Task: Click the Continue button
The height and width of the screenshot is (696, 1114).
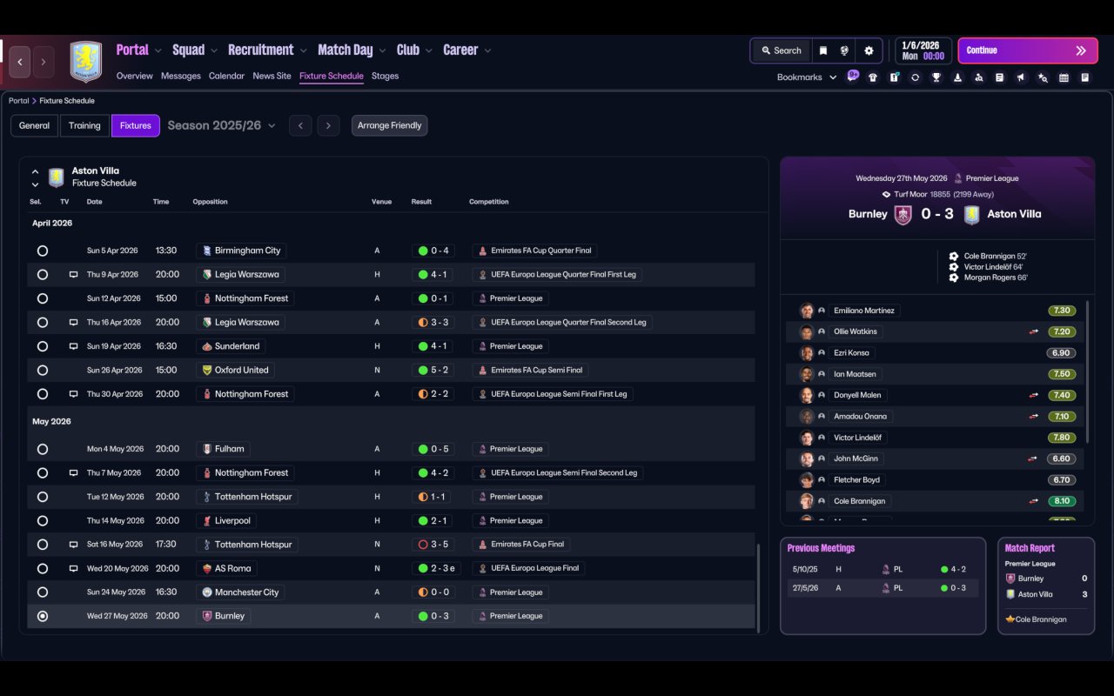Action: coord(1029,50)
